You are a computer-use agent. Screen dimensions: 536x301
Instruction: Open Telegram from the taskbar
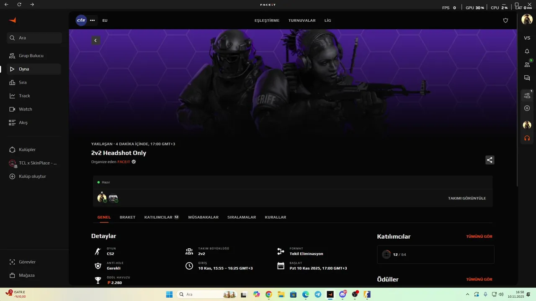(318, 294)
